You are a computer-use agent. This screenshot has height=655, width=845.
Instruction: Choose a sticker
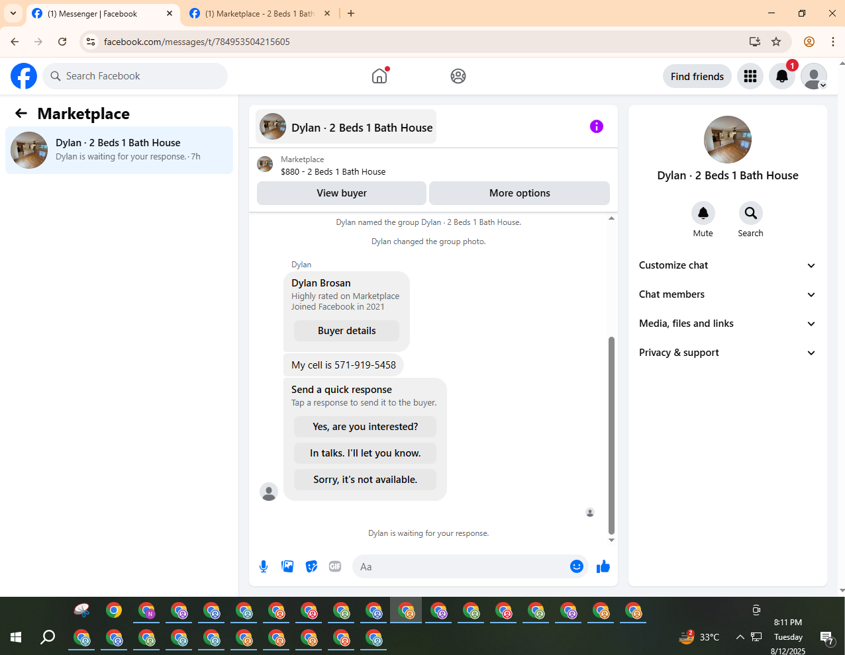311,566
